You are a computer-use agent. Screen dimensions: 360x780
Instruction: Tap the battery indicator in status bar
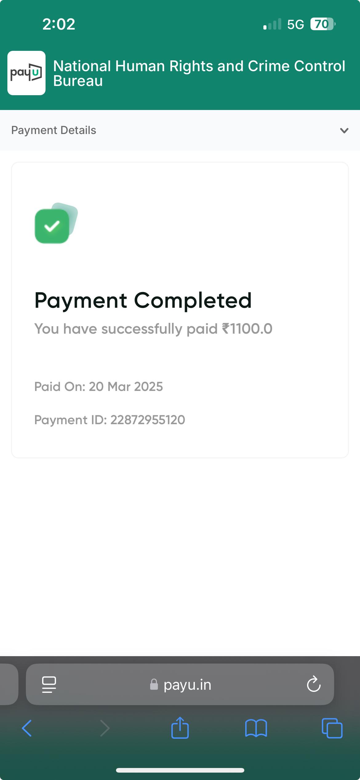tap(322, 24)
